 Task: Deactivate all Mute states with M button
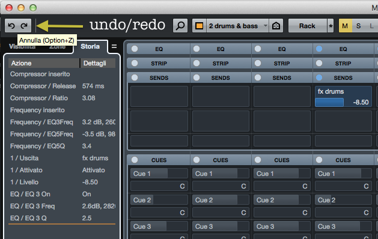(x=345, y=26)
